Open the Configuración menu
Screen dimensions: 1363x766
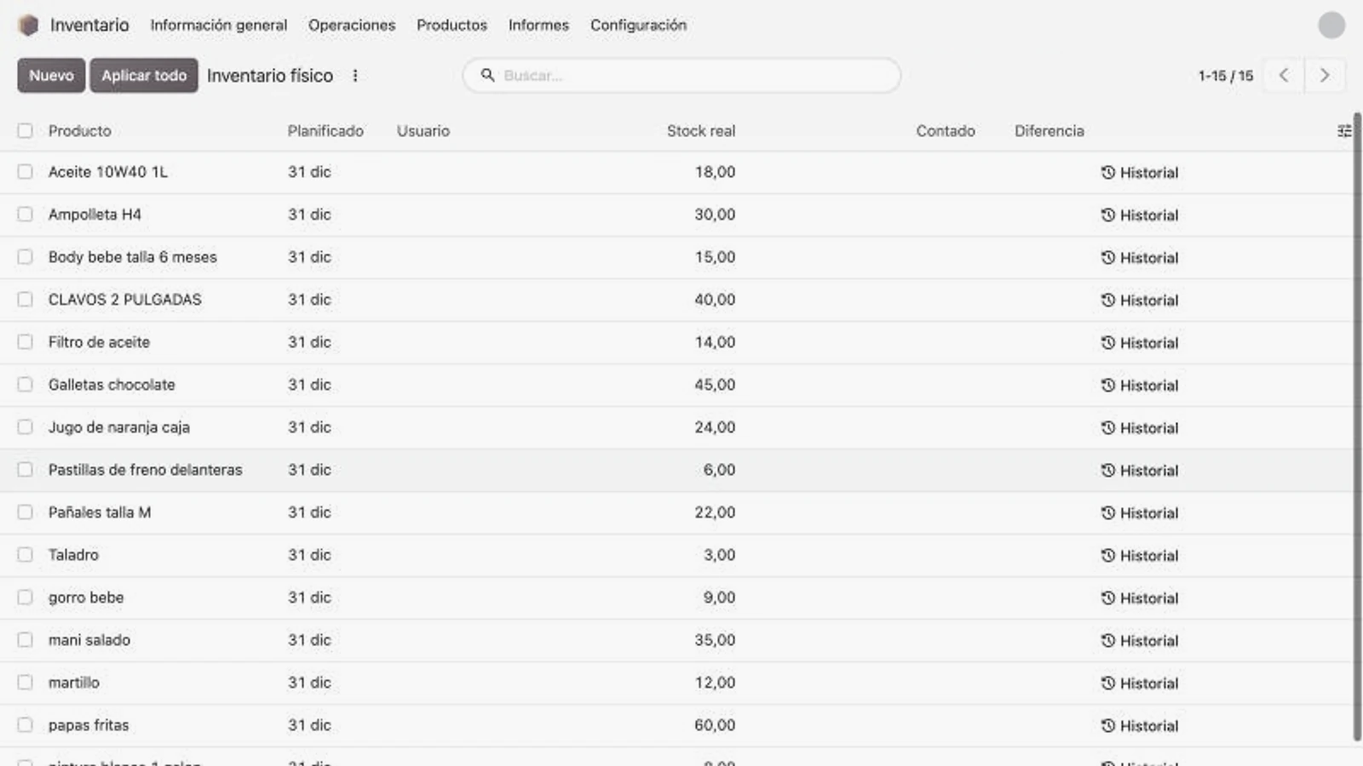pyautogui.click(x=638, y=26)
